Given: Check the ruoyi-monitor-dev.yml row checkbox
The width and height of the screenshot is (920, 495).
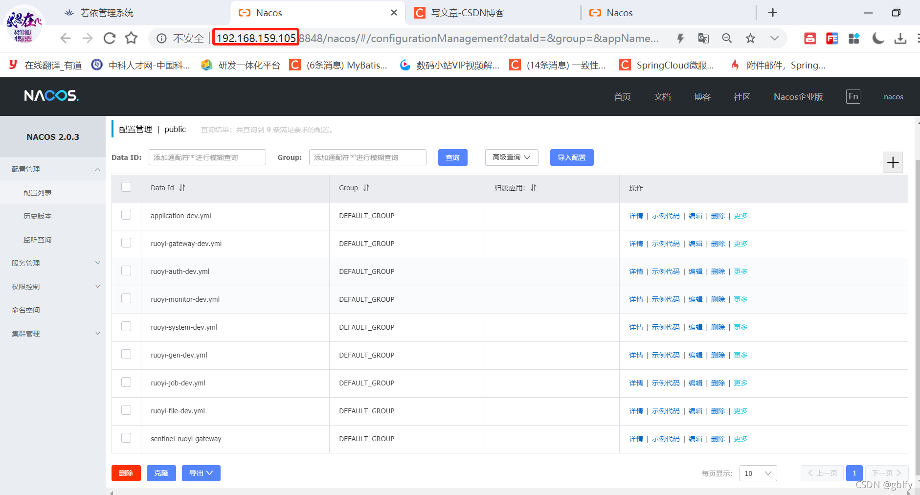Looking at the screenshot, I should pyautogui.click(x=126, y=298).
